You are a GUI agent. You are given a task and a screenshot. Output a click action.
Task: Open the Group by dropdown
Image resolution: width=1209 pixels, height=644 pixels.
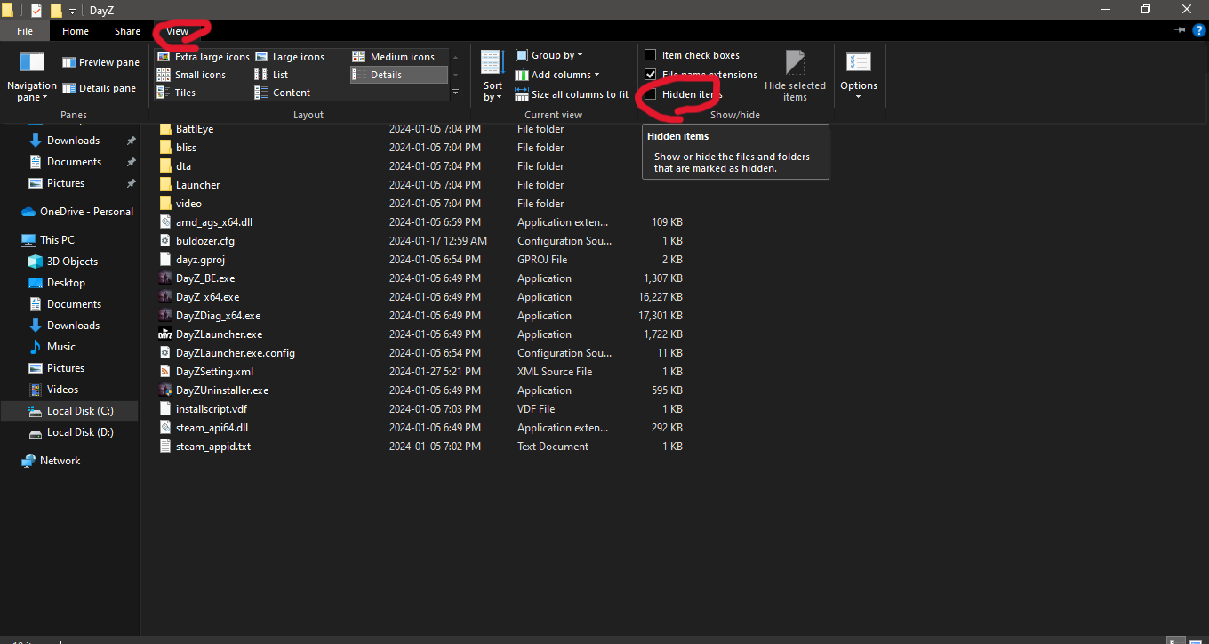click(x=549, y=55)
